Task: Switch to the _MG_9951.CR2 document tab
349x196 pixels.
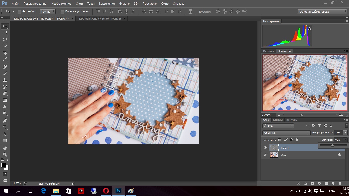Action: (100, 19)
